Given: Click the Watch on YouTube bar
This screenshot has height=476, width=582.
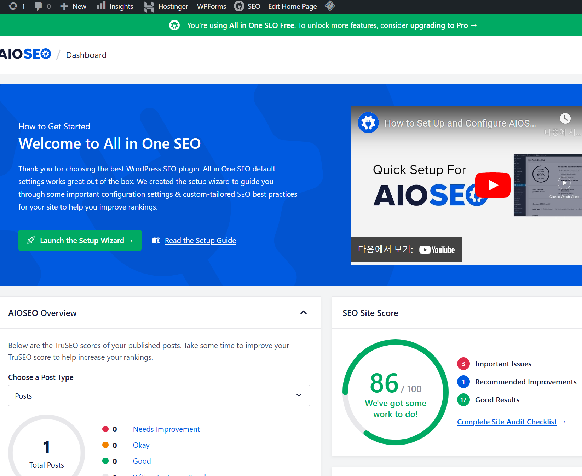Looking at the screenshot, I should [x=407, y=250].
